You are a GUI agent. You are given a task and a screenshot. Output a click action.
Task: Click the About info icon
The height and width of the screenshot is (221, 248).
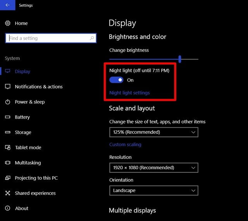pos(8,208)
